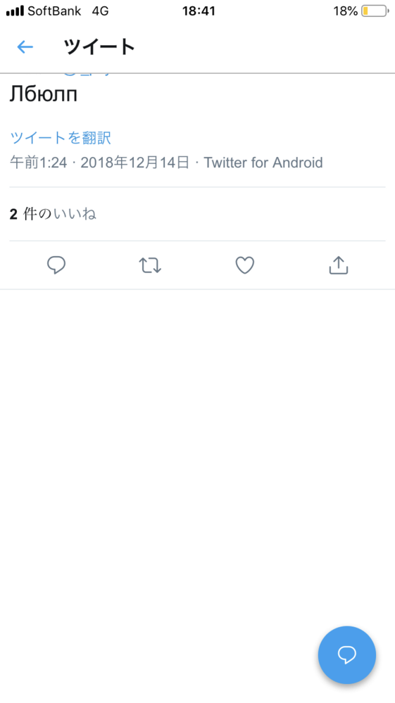Tap the floating blue reply button
This screenshot has height=703, width=395.
point(347,654)
